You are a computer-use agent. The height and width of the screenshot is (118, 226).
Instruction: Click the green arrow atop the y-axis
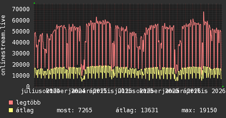34,3
